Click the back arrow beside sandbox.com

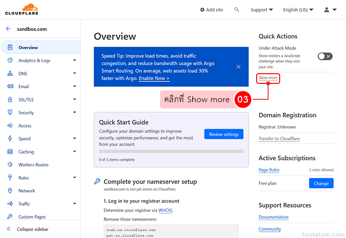[8, 29]
